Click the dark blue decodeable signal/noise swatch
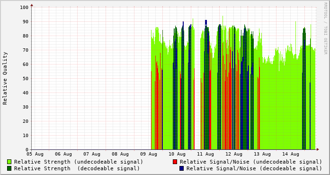330x175 pixels. click(182, 168)
